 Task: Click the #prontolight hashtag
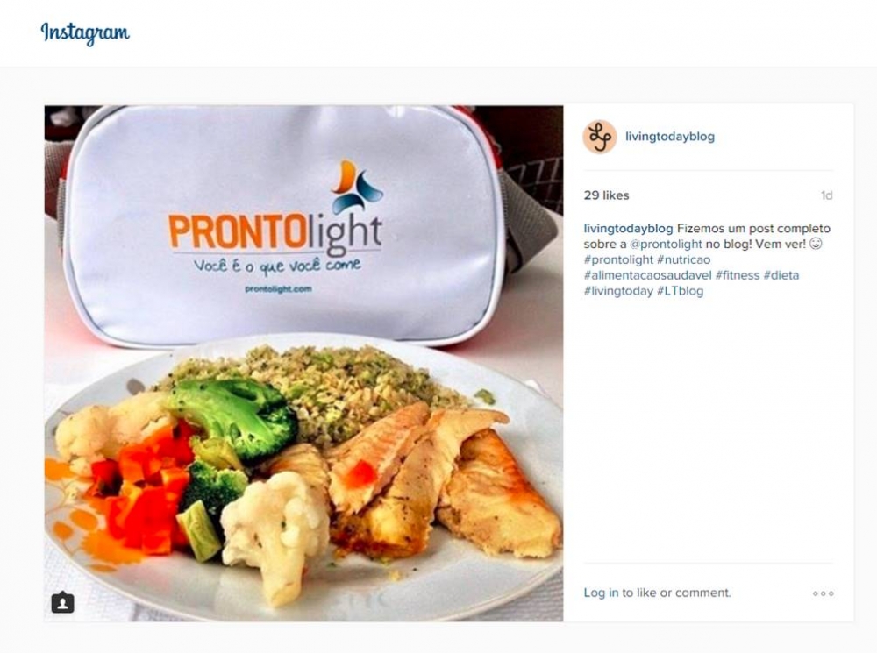pos(618,259)
